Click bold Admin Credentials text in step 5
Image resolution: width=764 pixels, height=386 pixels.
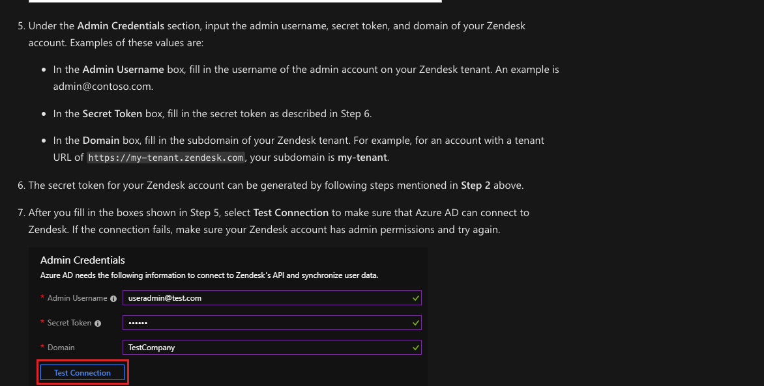pyautogui.click(x=121, y=26)
